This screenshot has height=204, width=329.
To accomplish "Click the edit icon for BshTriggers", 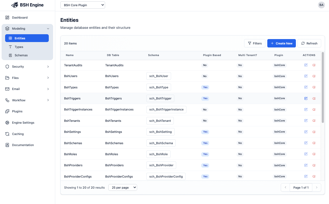I will click(306, 98).
